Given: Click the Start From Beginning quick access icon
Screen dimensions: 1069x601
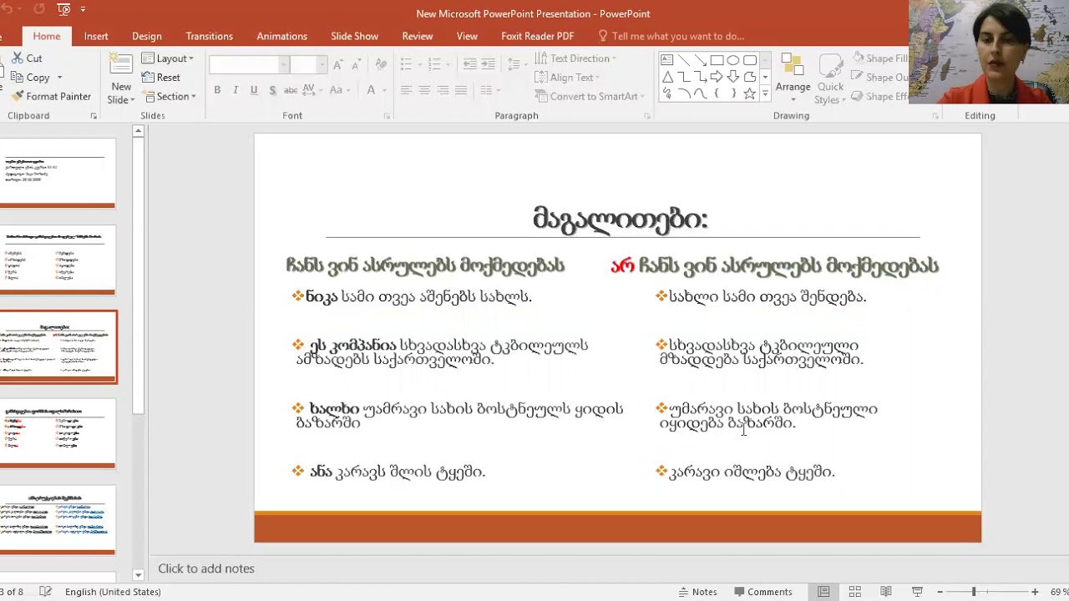Looking at the screenshot, I should (64, 9).
